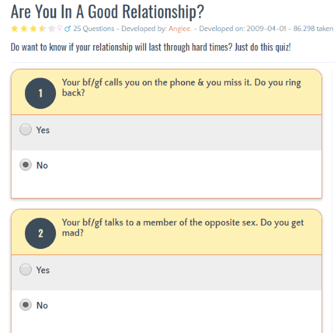The height and width of the screenshot is (333, 335).
Task: Click the quiz title Are You In A Good Relationship?
Action: coord(107,12)
